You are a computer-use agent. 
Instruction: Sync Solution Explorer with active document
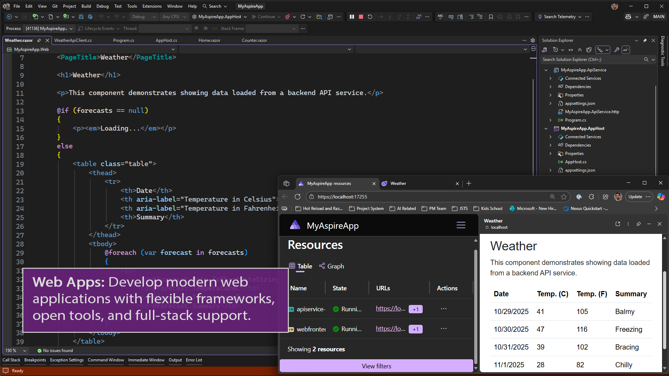[570, 50]
